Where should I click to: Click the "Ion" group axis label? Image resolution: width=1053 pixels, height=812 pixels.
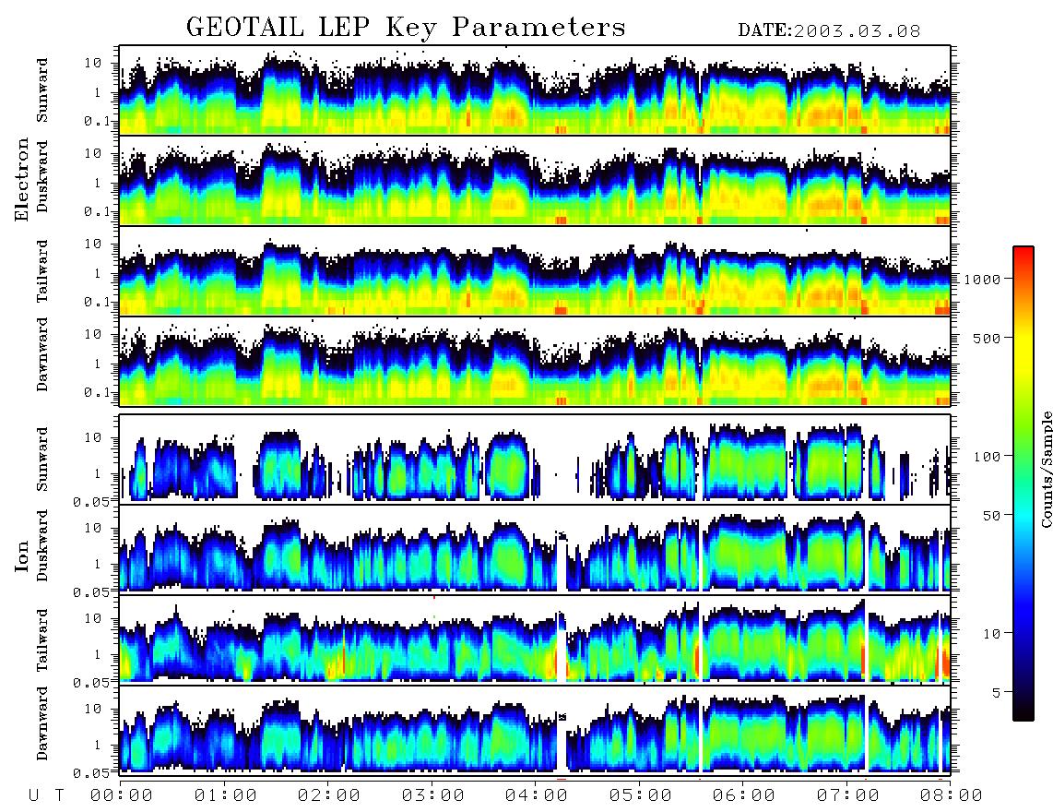22,555
